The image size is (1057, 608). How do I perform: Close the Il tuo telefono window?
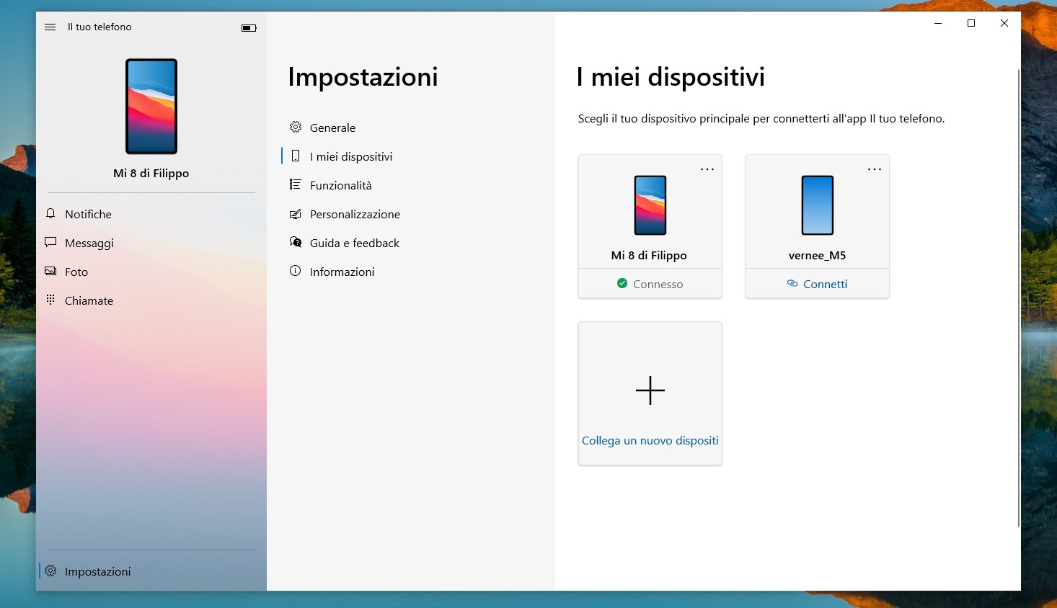point(1004,23)
